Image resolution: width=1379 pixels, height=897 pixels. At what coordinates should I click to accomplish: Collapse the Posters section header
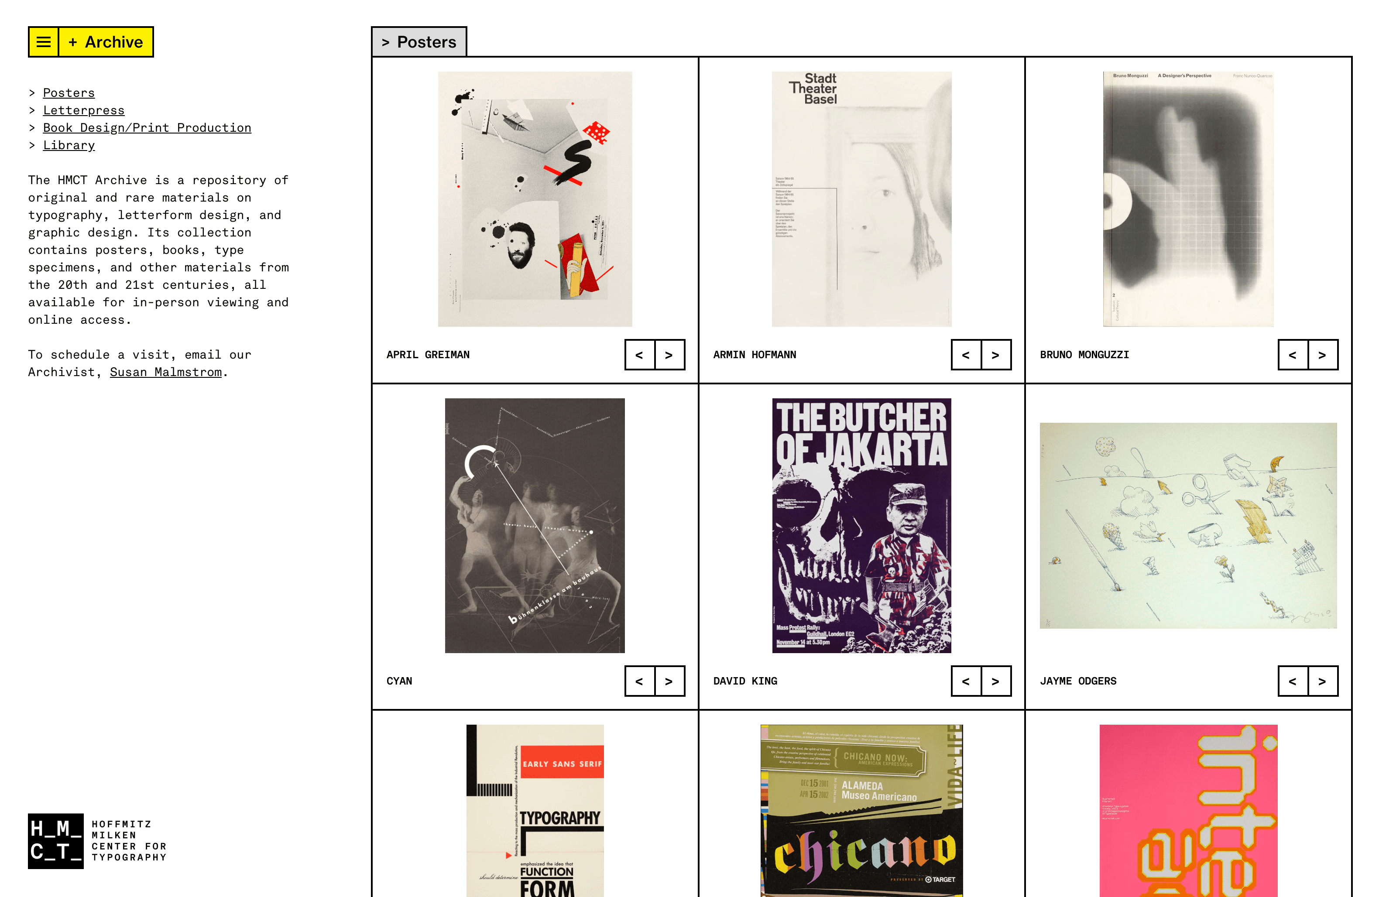[419, 42]
